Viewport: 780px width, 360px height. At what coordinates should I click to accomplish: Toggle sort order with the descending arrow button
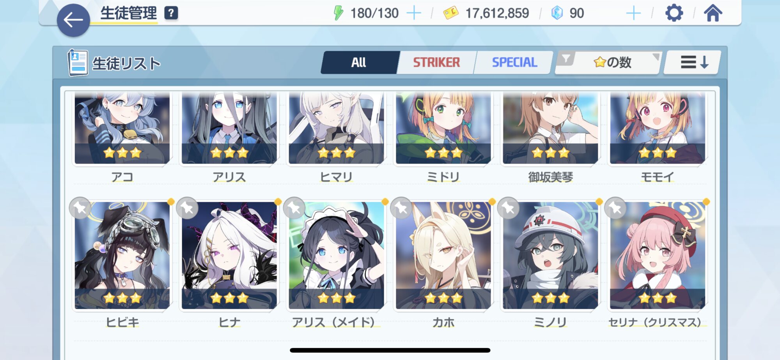pyautogui.click(x=693, y=62)
